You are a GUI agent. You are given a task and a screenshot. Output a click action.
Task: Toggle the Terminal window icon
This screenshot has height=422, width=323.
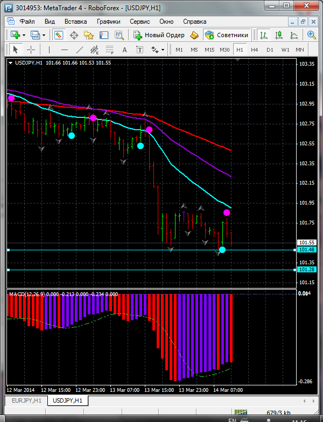click(104, 36)
